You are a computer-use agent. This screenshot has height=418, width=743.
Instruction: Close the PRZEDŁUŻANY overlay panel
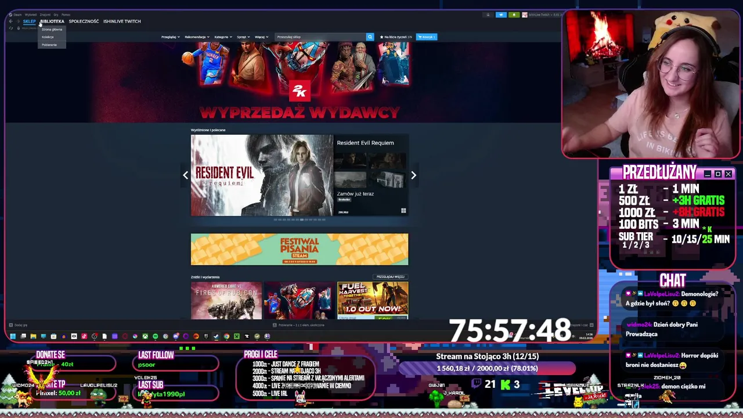point(728,174)
